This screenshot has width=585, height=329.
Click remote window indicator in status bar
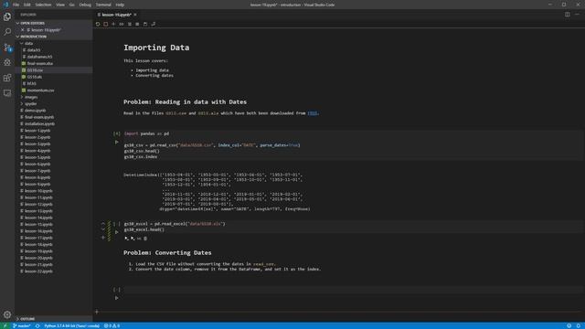5,325
